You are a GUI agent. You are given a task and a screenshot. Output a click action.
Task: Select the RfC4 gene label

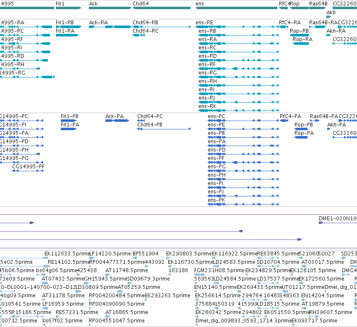(284, 4)
